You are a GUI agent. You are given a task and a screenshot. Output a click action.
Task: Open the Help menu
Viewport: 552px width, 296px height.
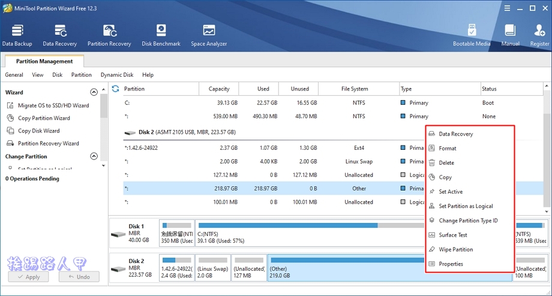click(148, 75)
